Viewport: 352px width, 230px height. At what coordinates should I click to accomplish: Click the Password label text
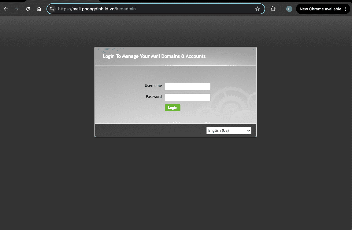click(154, 96)
